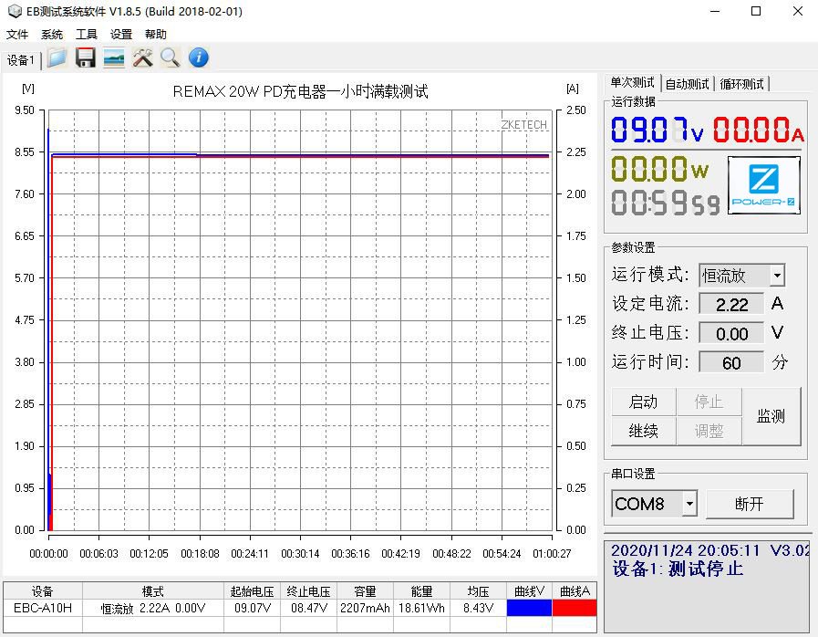The image size is (818, 637).
Task: Click the 18.61Wh energy cell
Action: 421,608
